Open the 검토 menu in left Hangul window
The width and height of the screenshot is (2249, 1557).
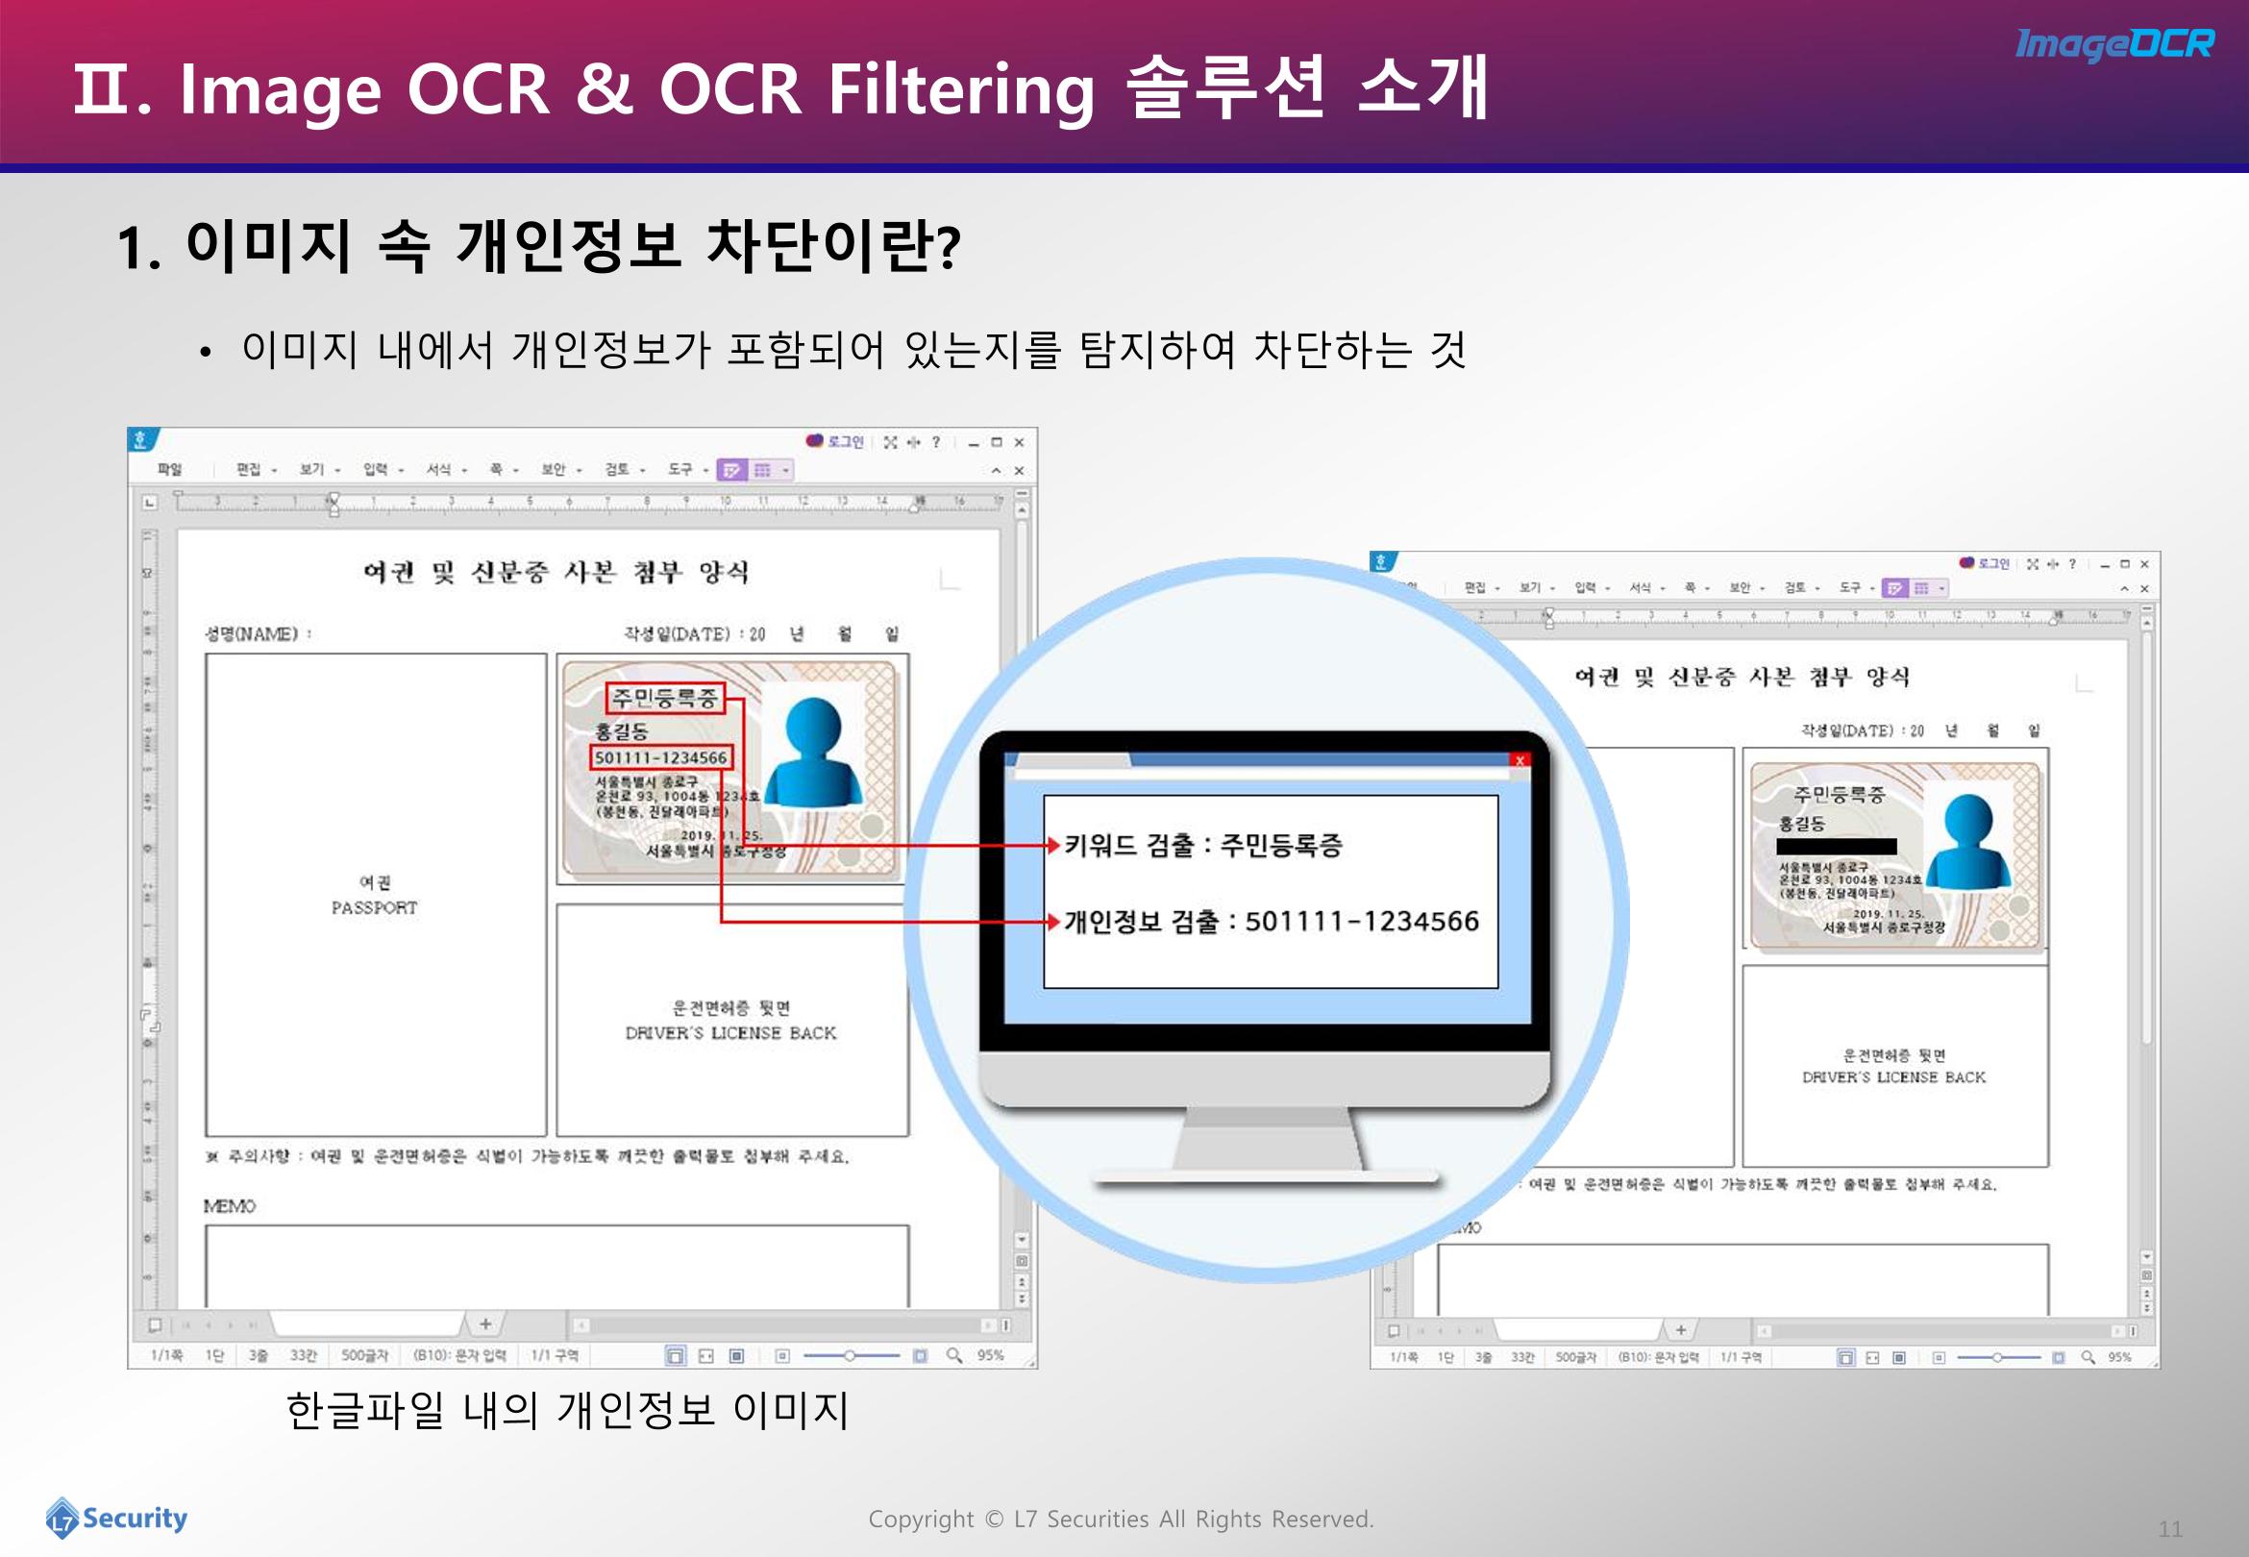[x=616, y=469]
